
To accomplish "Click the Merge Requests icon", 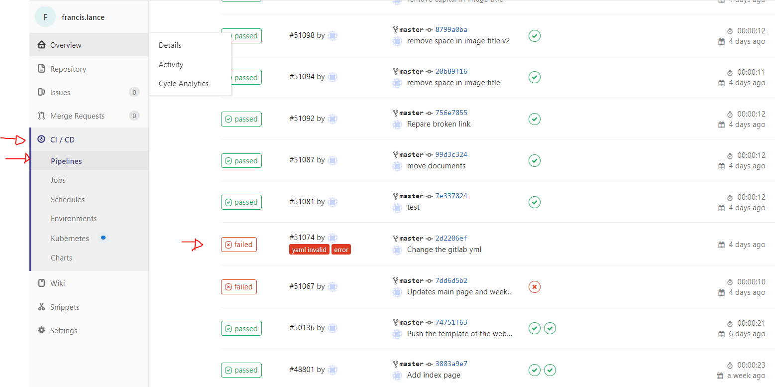I will point(42,116).
